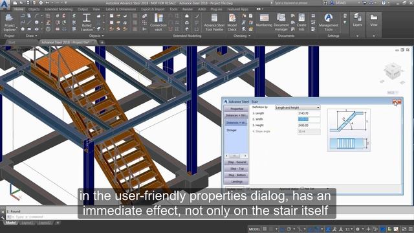The height and width of the screenshot is (233, 414).
Task: Click the Step - Top button
Action: (x=236, y=168)
